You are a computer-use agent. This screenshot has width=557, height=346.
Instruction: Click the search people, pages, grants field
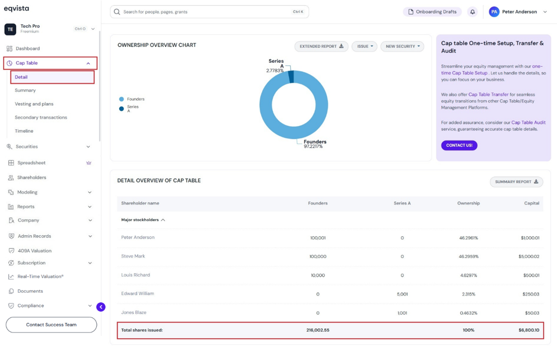pyautogui.click(x=209, y=12)
